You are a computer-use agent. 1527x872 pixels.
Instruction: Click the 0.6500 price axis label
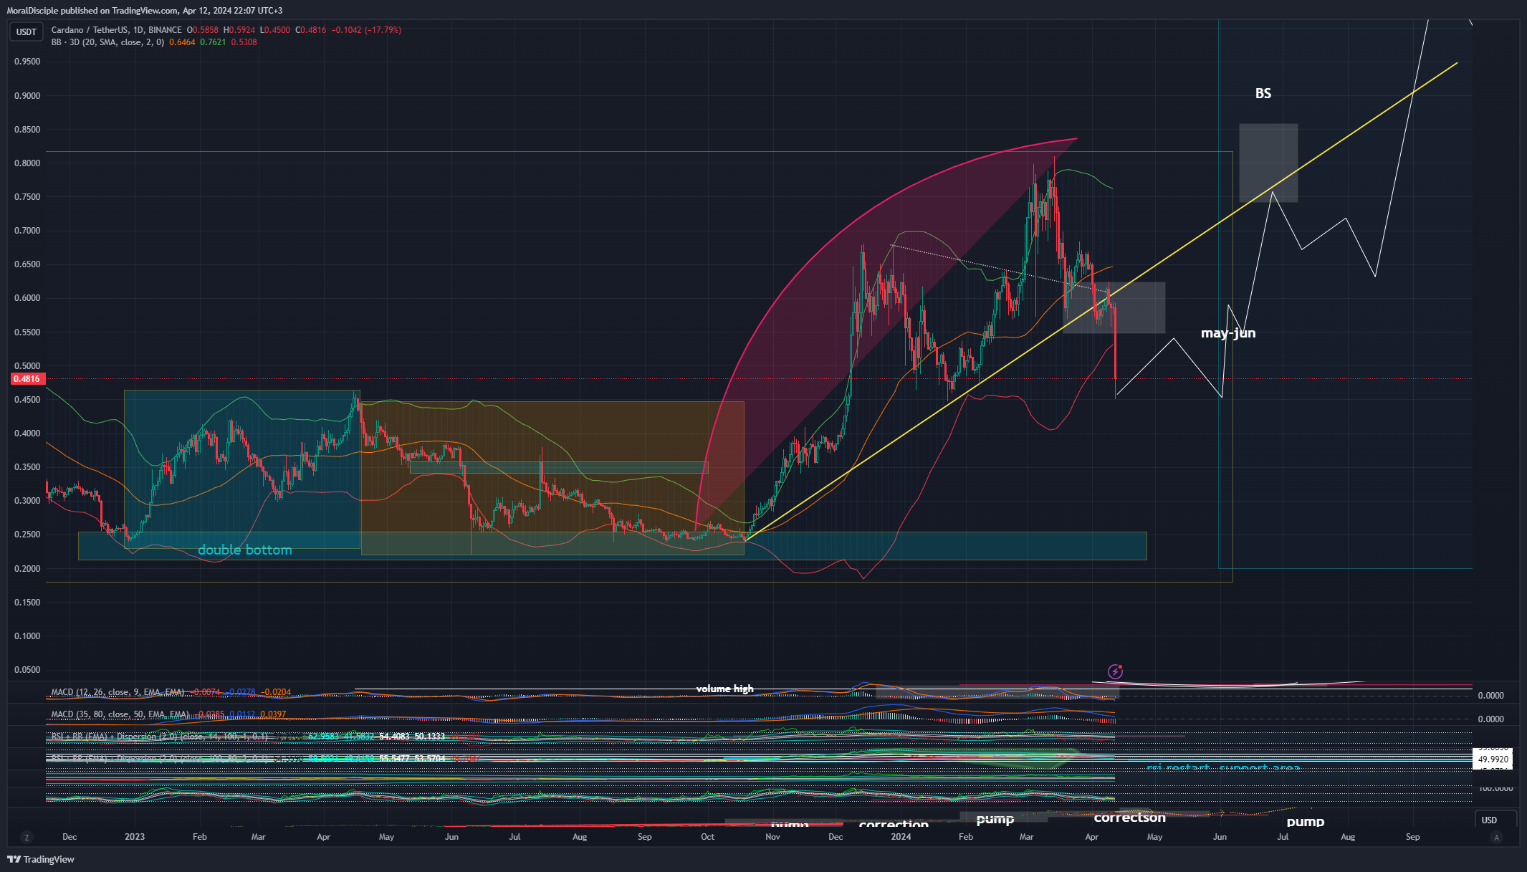(x=27, y=264)
